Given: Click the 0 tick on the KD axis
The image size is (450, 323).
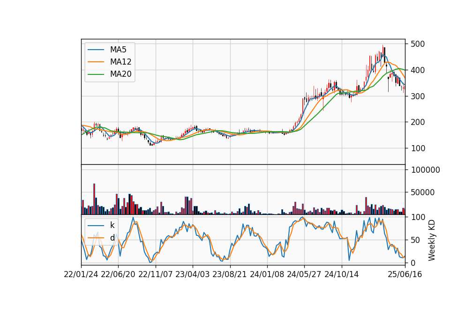Looking at the screenshot, I should click(x=413, y=263).
